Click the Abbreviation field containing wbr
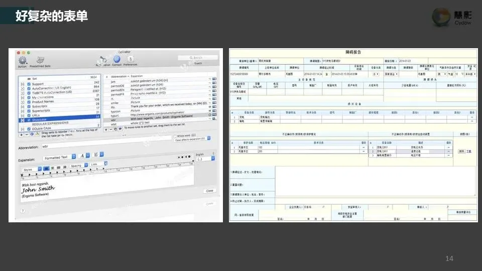 106,143
